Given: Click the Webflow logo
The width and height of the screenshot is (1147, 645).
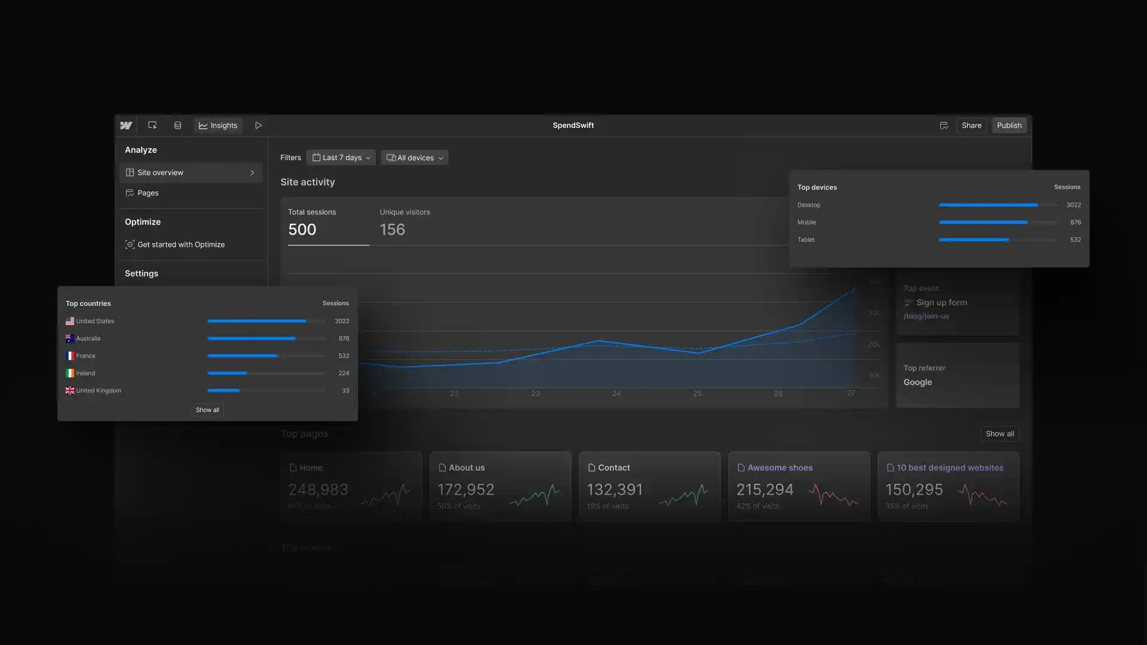Looking at the screenshot, I should pos(126,125).
